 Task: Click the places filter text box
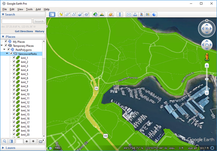coord(19,141)
